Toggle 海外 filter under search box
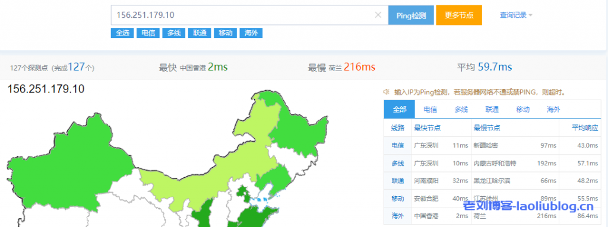The height and width of the screenshot is (227, 608). tap(251, 33)
